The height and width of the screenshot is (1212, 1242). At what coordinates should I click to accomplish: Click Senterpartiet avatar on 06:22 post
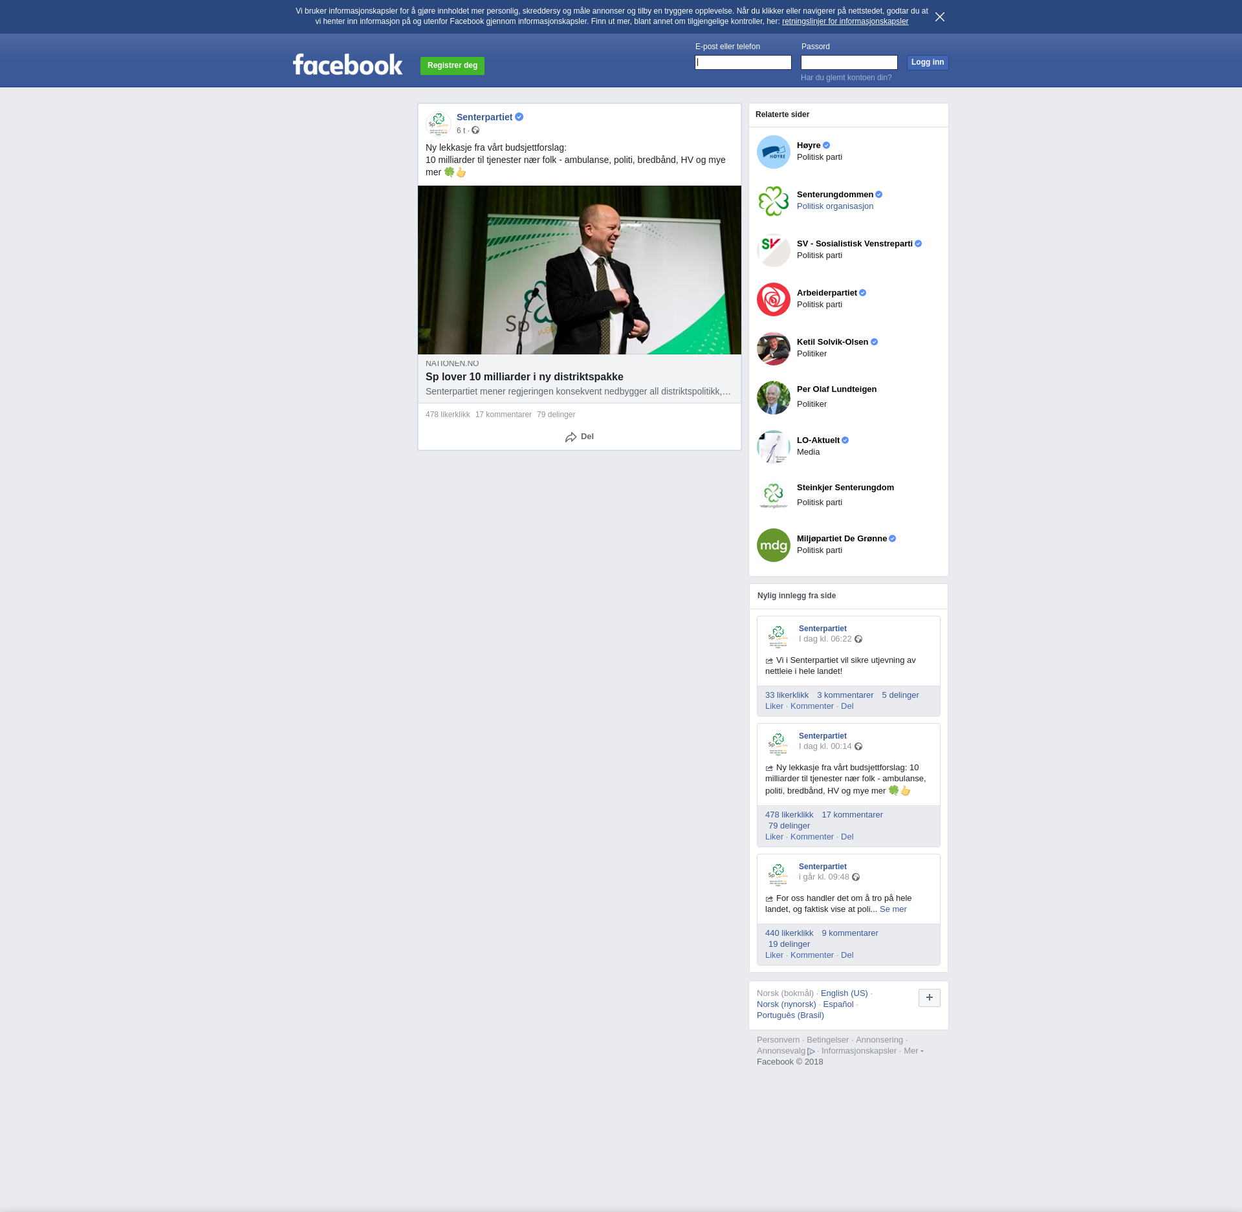click(x=778, y=636)
